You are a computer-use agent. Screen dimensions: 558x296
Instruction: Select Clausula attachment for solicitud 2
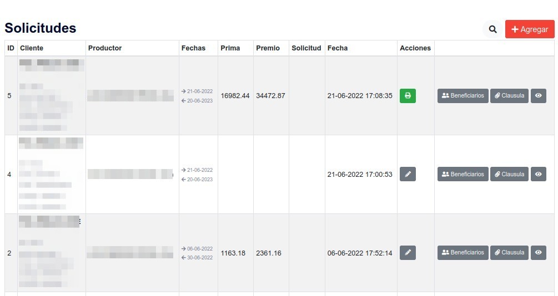click(509, 253)
